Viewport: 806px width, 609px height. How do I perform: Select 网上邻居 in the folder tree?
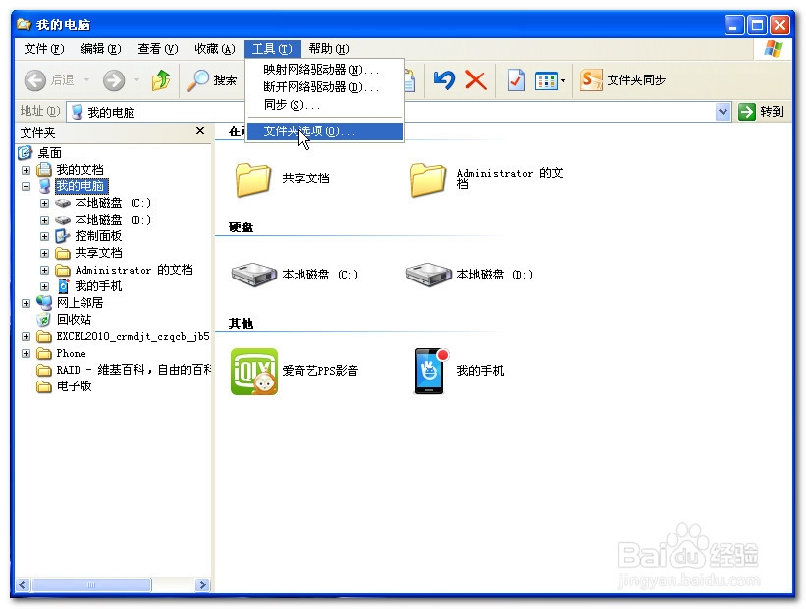click(80, 303)
